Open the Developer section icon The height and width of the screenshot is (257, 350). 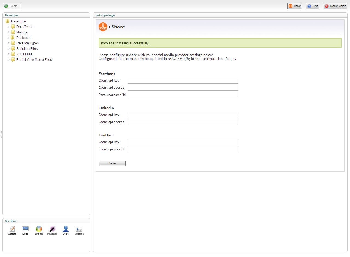(52, 229)
